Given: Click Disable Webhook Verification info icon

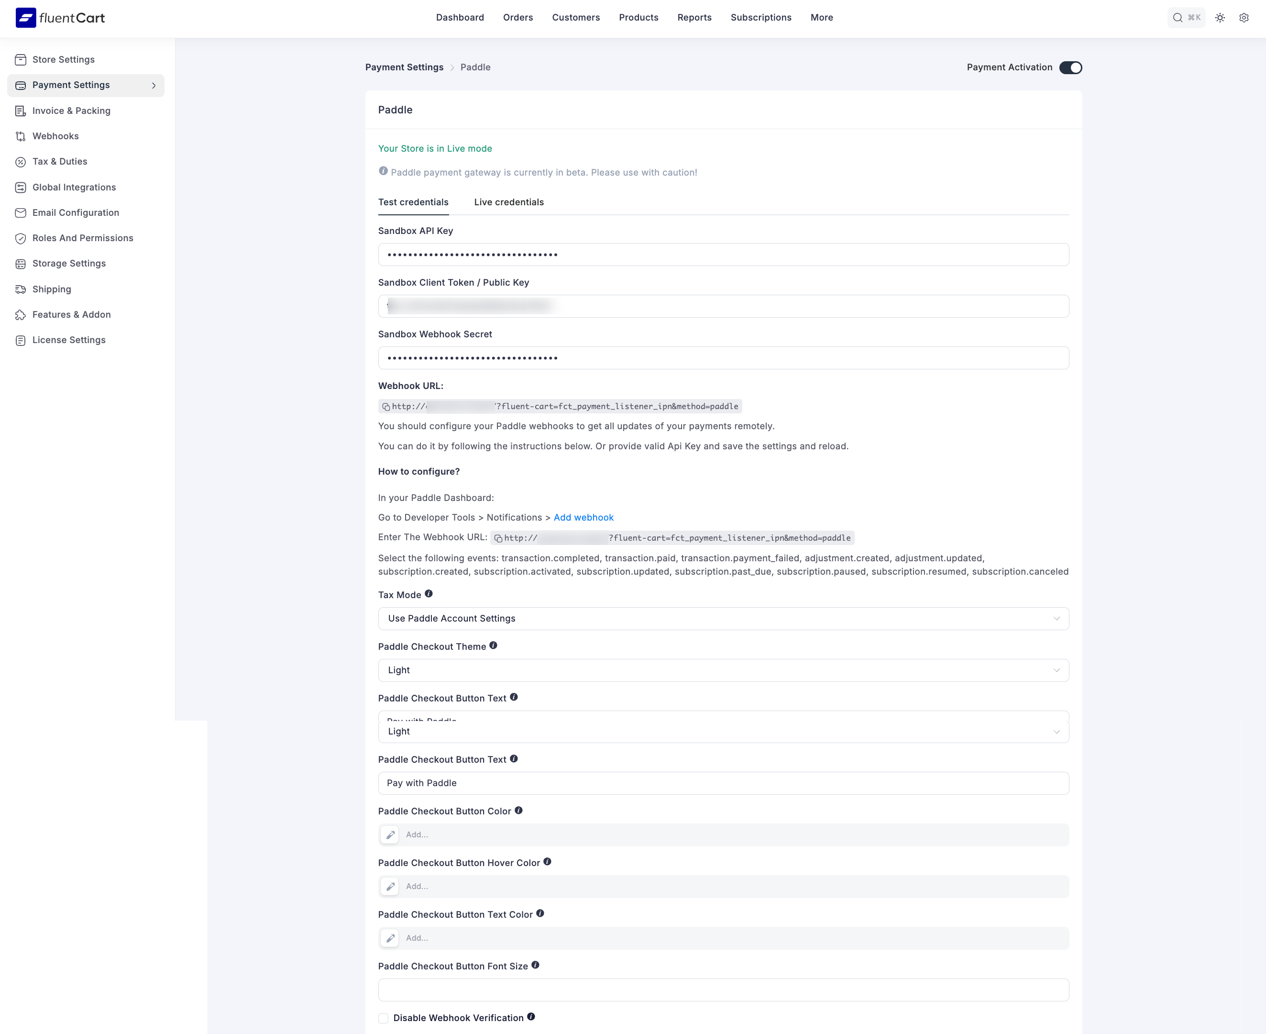Looking at the screenshot, I should (x=531, y=1017).
